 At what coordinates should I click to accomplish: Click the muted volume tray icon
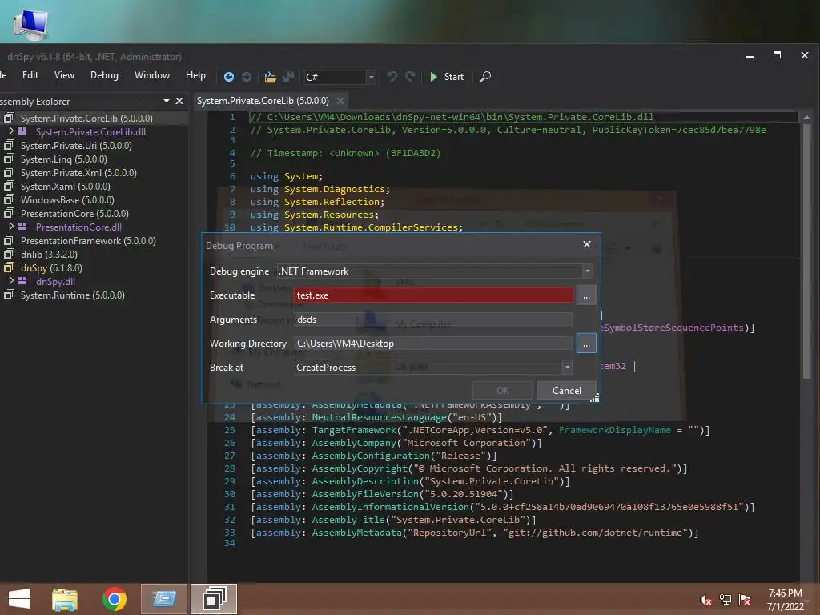pyautogui.click(x=705, y=600)
